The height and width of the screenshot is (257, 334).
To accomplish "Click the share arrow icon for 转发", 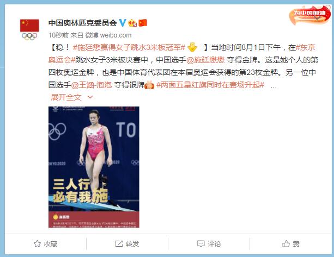I will [x=119, y=243].
